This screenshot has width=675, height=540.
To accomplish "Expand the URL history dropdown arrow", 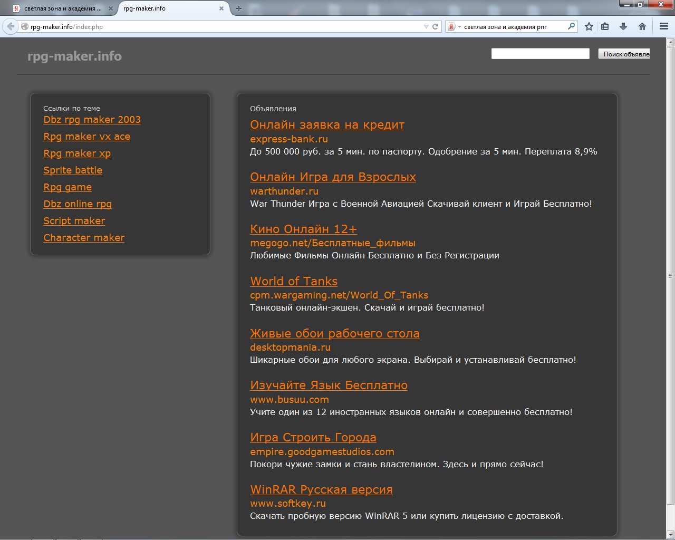I will pos(426,26).
